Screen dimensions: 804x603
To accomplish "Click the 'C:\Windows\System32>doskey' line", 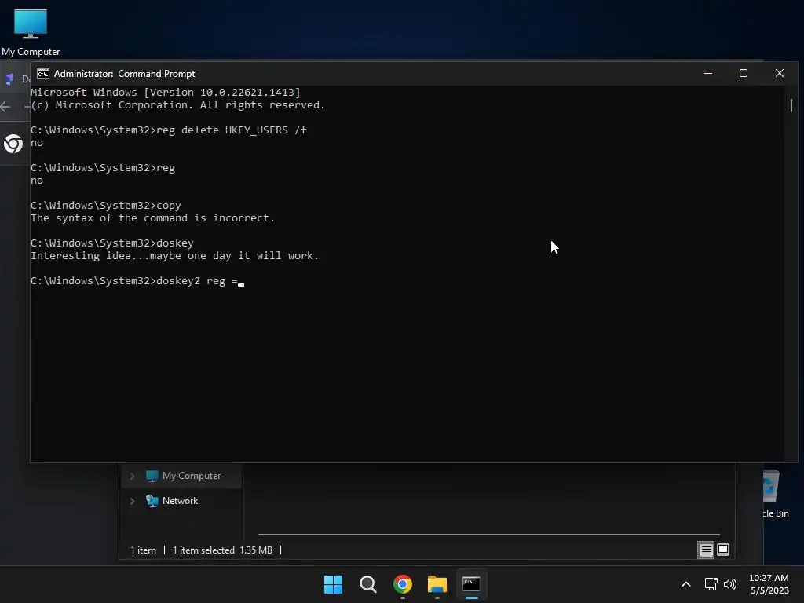I will tap(111, 243).
